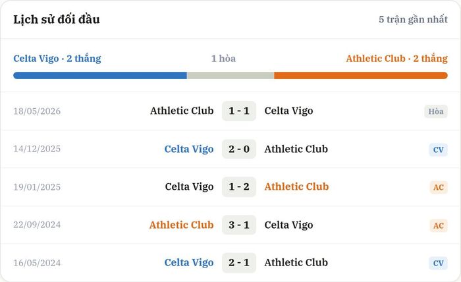
Task: Click the 2 - 1 score box
Action: tap(239, 263)
